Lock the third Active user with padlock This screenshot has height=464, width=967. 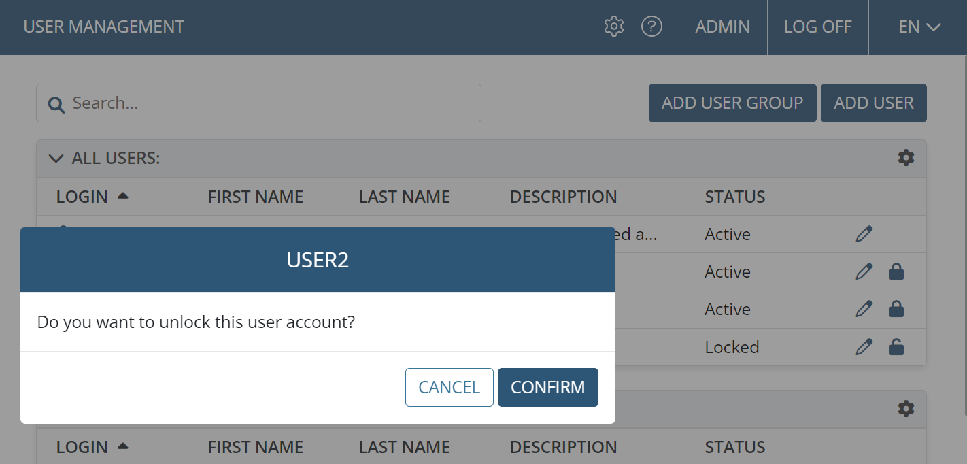coord(896,309)
